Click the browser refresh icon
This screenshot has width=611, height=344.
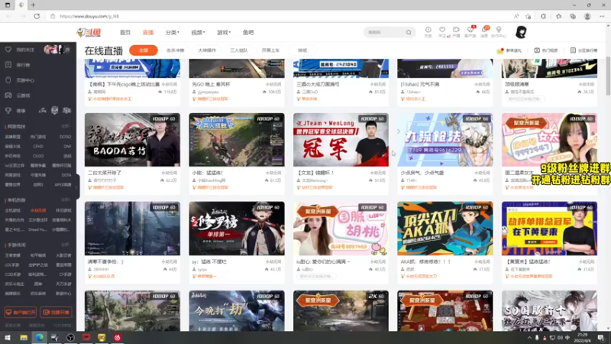[37, 16]
